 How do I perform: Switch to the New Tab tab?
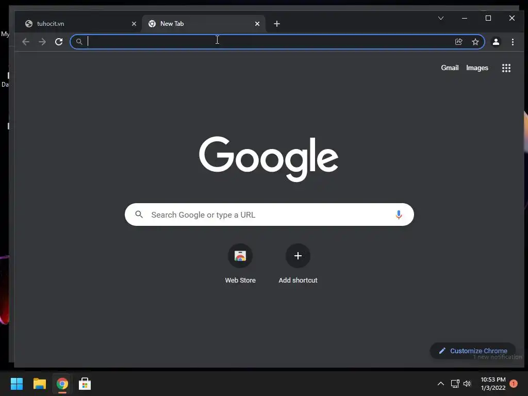click(203, 24)
